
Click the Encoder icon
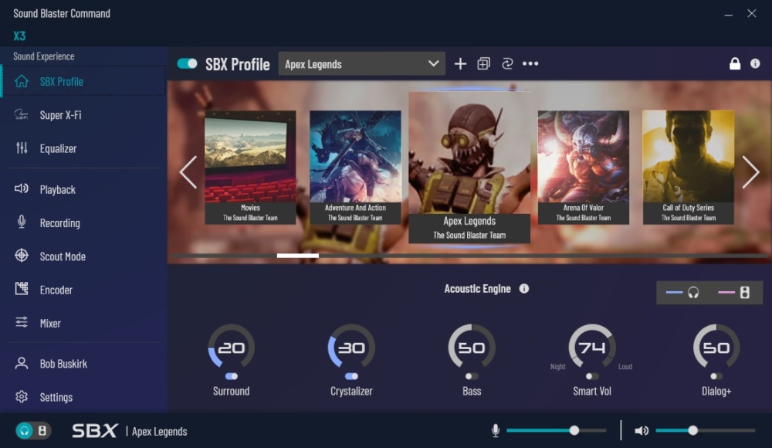pos(21,289)
